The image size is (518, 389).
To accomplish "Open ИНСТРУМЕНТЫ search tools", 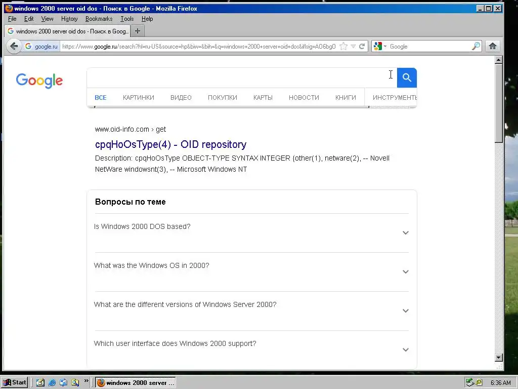I will click(395, 98).
